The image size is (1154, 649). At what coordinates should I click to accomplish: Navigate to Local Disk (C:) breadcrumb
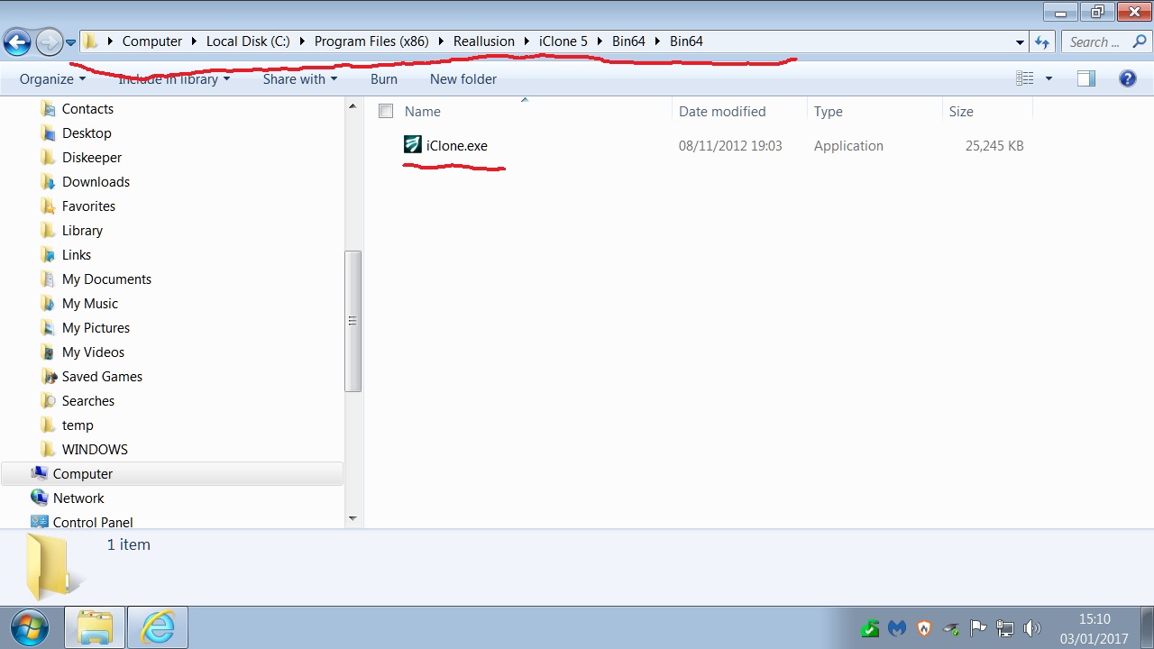[x=248, y=41]
